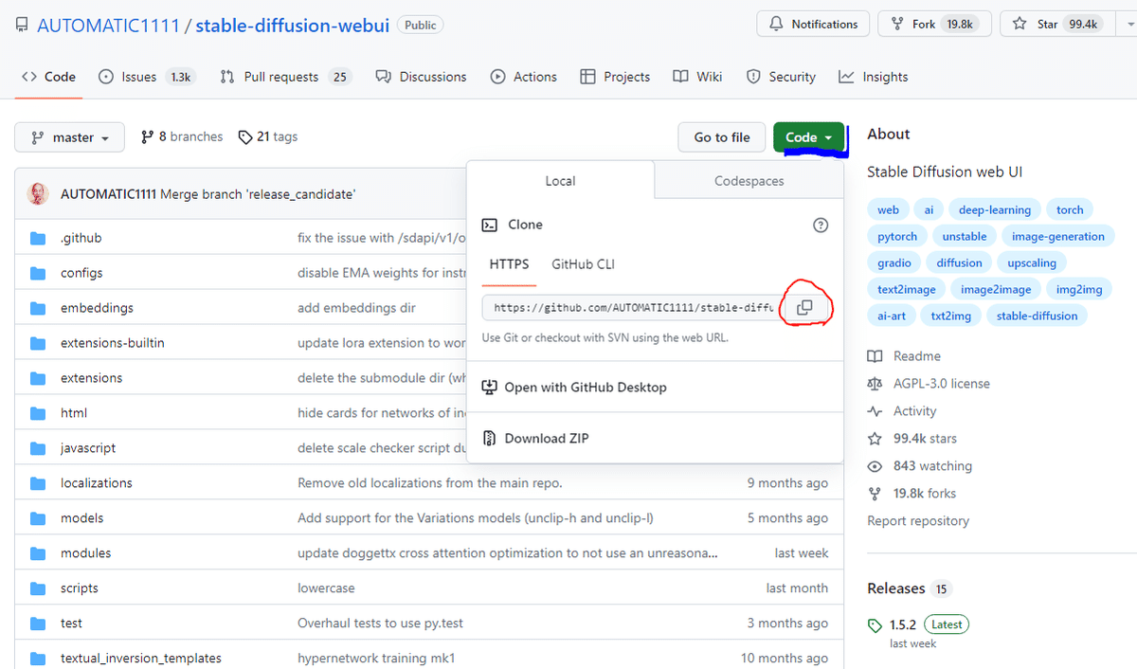Screen dimensions: 1137x669
Task: Open the scripts folder
Action: coord(80,588)
